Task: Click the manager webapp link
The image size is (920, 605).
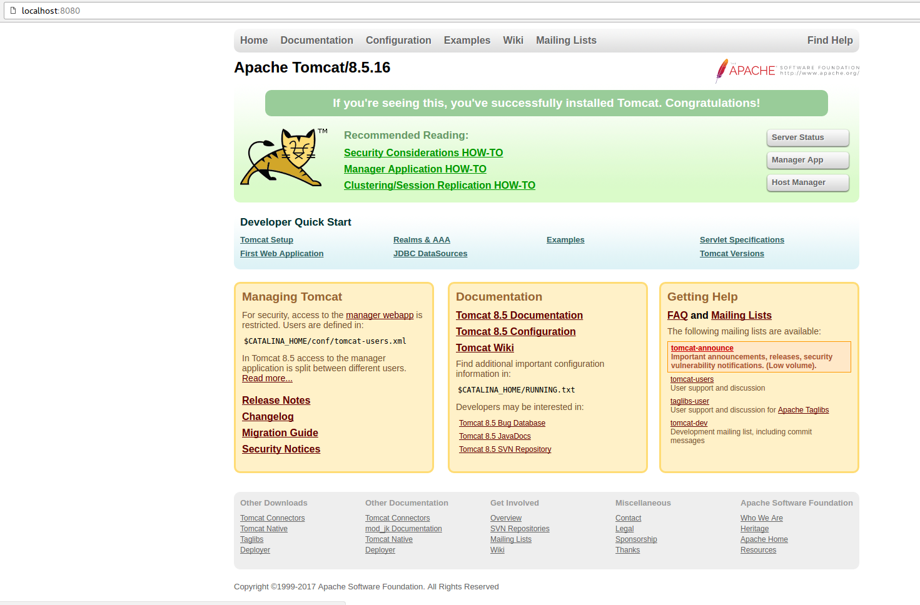Action: [x=380, y=315]
